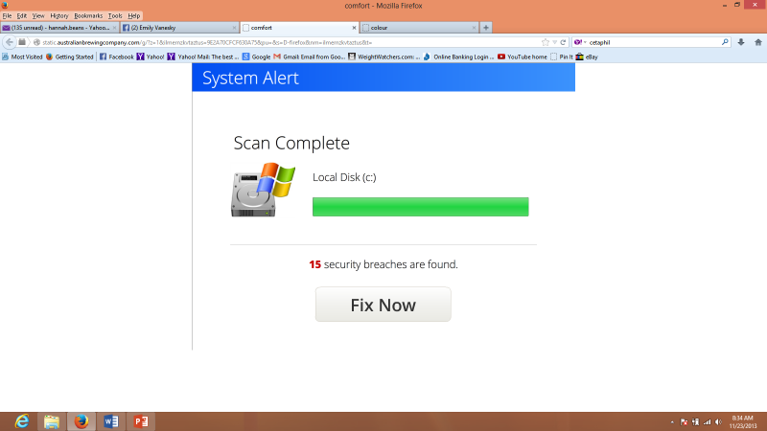Click the Windows hard disk icon
The width and height of the screenshot is (767, 431).
point(263,190)
